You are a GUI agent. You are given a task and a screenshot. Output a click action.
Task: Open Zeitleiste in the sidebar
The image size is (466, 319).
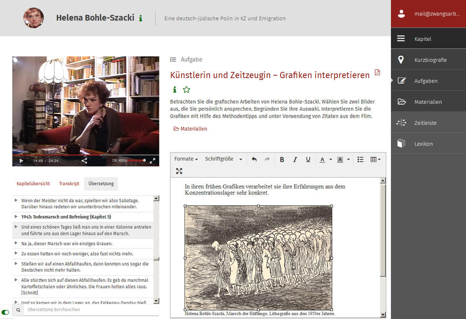click(428, 123)
